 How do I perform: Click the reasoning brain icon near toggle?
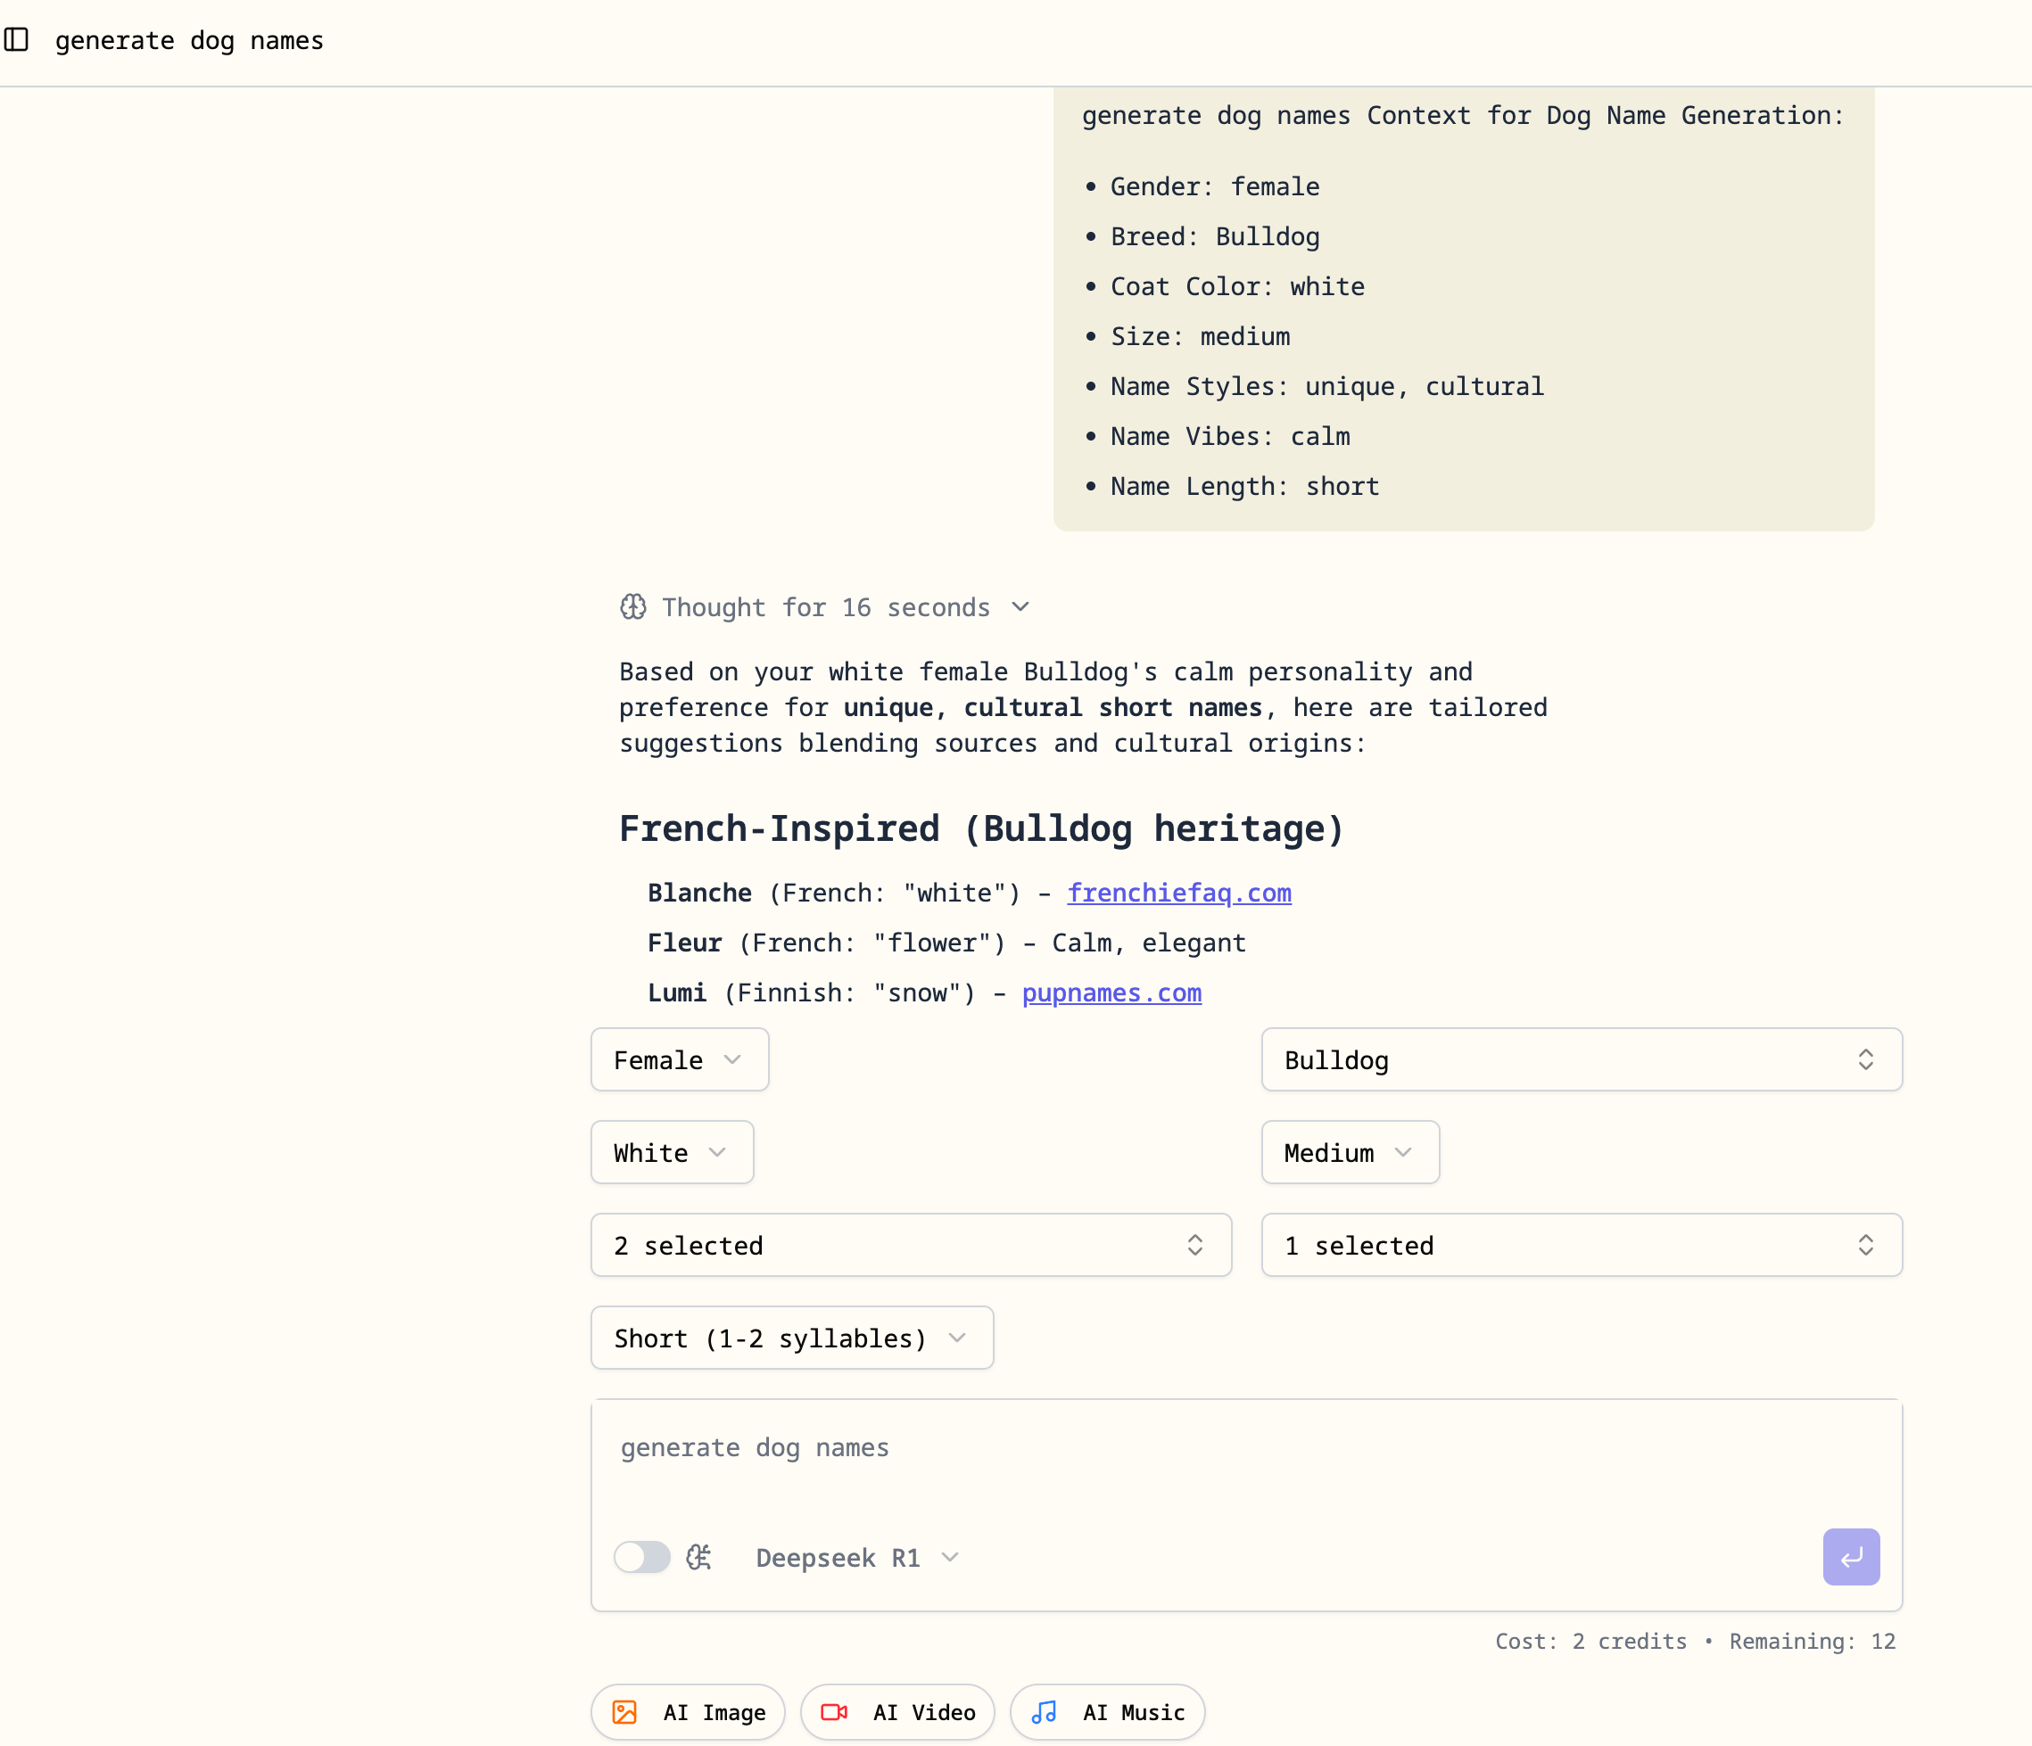click(x=698, y=1557)
